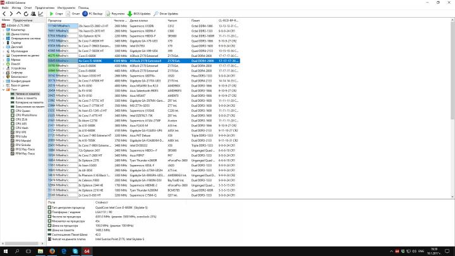Refresh the page with the circular arrow
The width and height of the screenshot is (455, 256).
[x=26, y=14]
